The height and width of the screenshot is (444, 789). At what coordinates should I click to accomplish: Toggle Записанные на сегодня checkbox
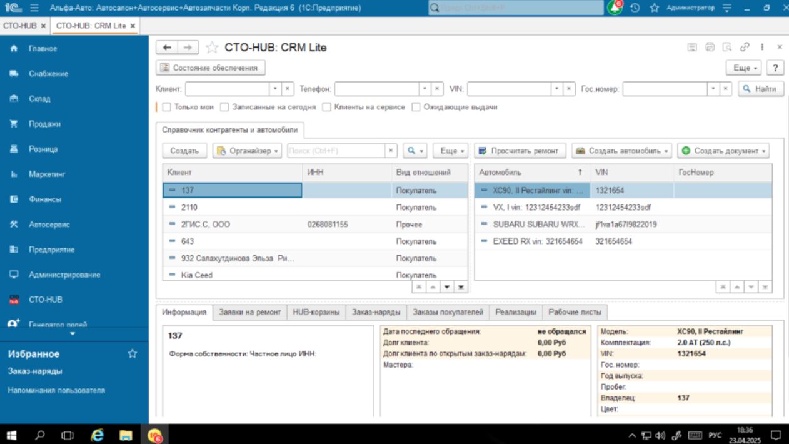coord(224,107)
